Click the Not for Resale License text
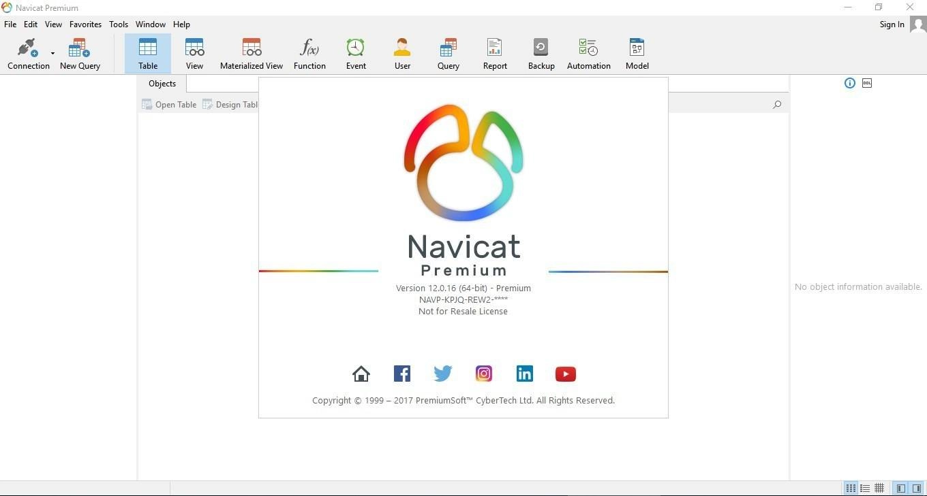 [463, 311]
